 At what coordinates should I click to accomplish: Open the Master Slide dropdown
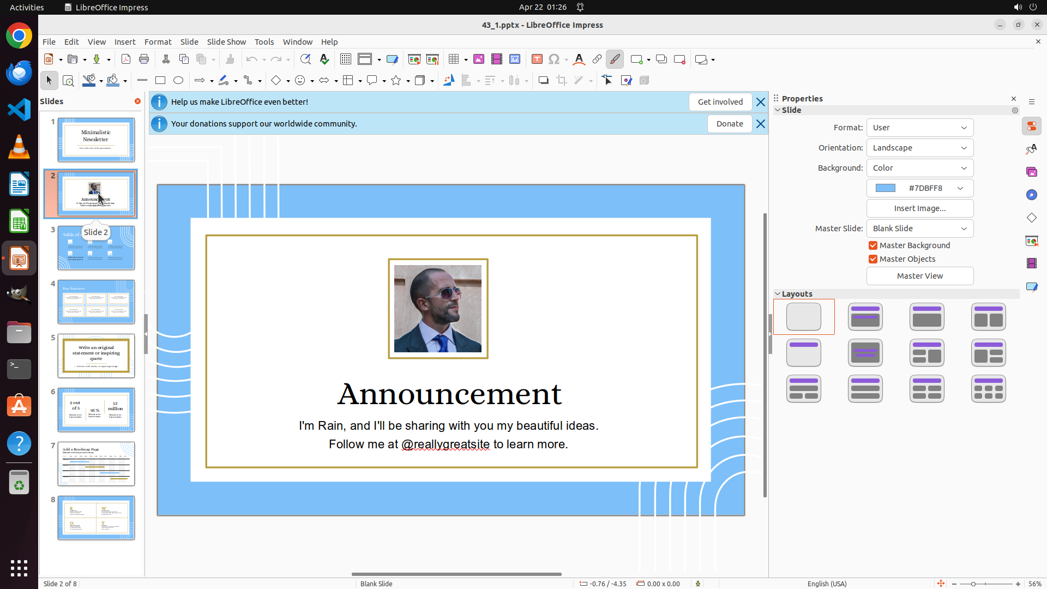point(919,229)
